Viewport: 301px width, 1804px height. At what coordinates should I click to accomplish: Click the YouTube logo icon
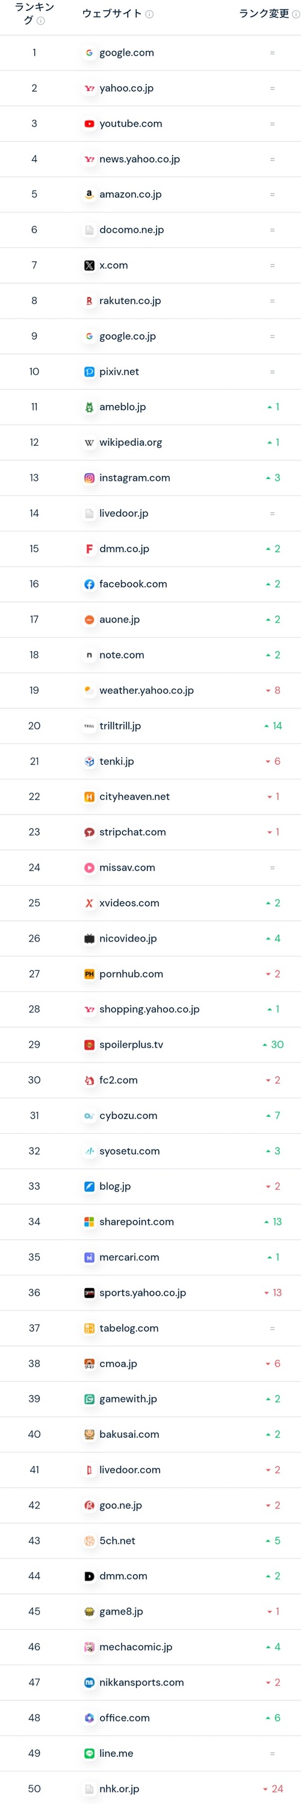coord(88,123)
